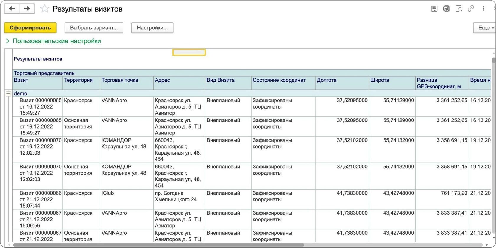
Task: Select the Состояние координат column header
Action: pos(283,83)
